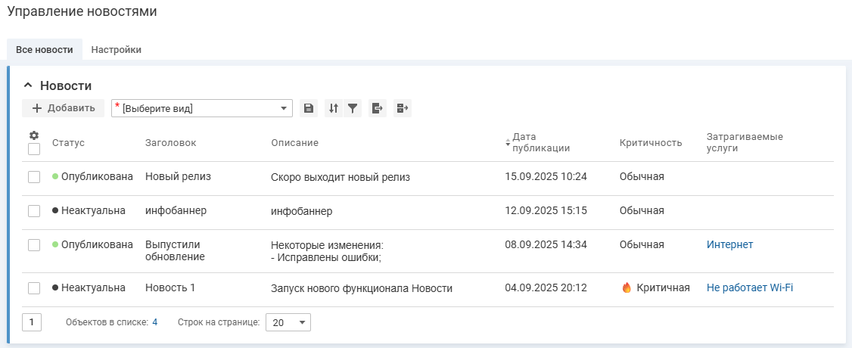Open the rows per page dropdown
This screenshot has width=852, height=348.
pos(288,322)
